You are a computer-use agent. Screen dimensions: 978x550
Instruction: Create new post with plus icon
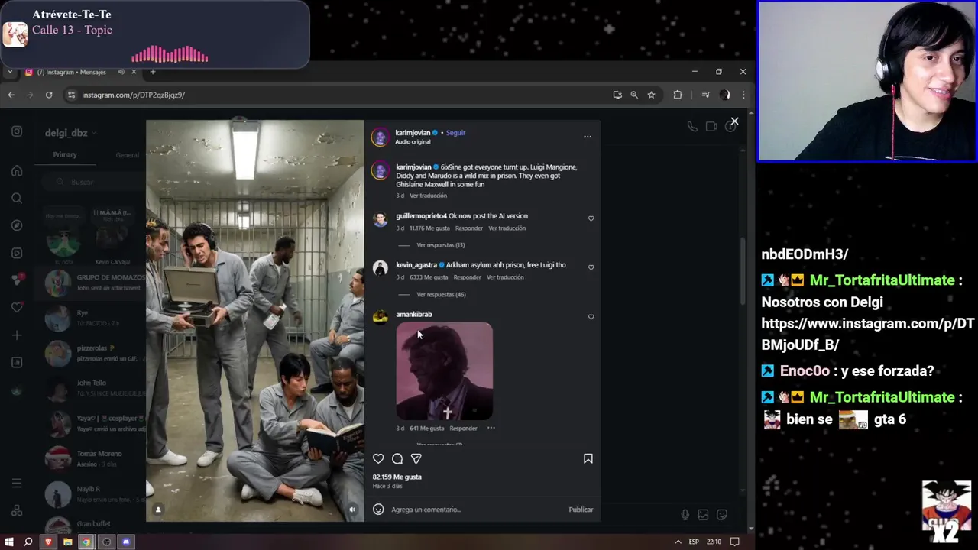(x=17, y=335)
